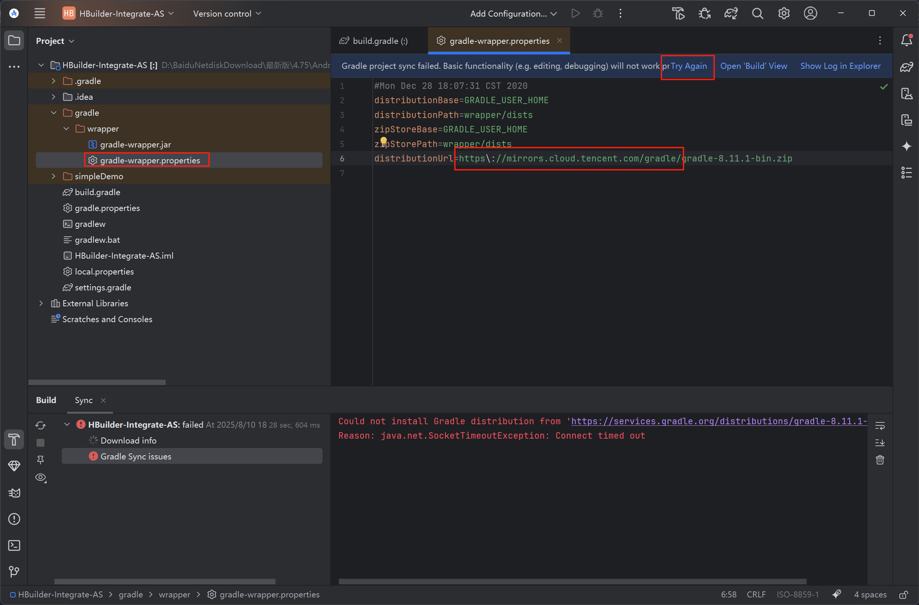Open the Gemini AI assistant

pyautogui.click(x=907, y=146)
